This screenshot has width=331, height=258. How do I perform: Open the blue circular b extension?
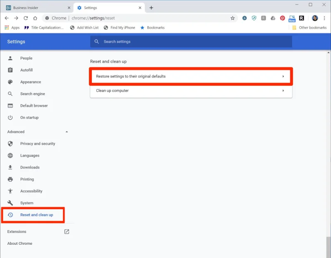click(x=245, y=18)
